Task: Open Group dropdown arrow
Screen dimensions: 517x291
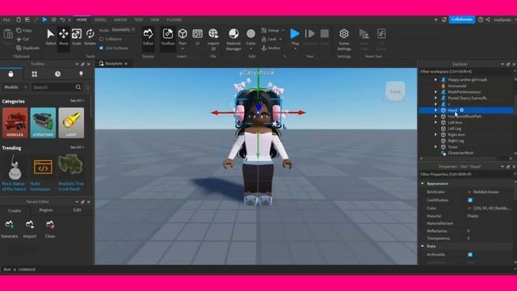Action: coord(284,31)
